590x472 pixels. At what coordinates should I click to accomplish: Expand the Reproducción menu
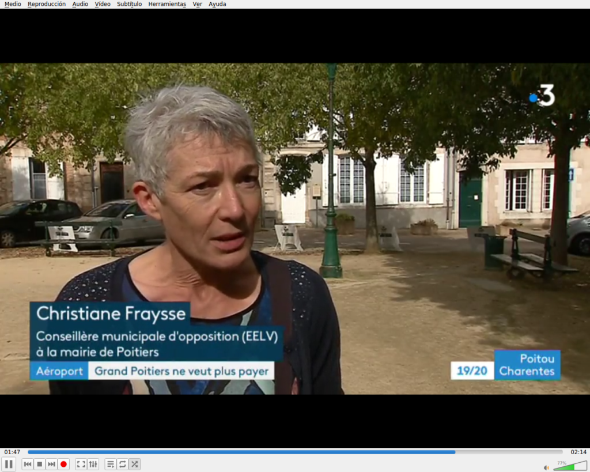pos(47,4)
